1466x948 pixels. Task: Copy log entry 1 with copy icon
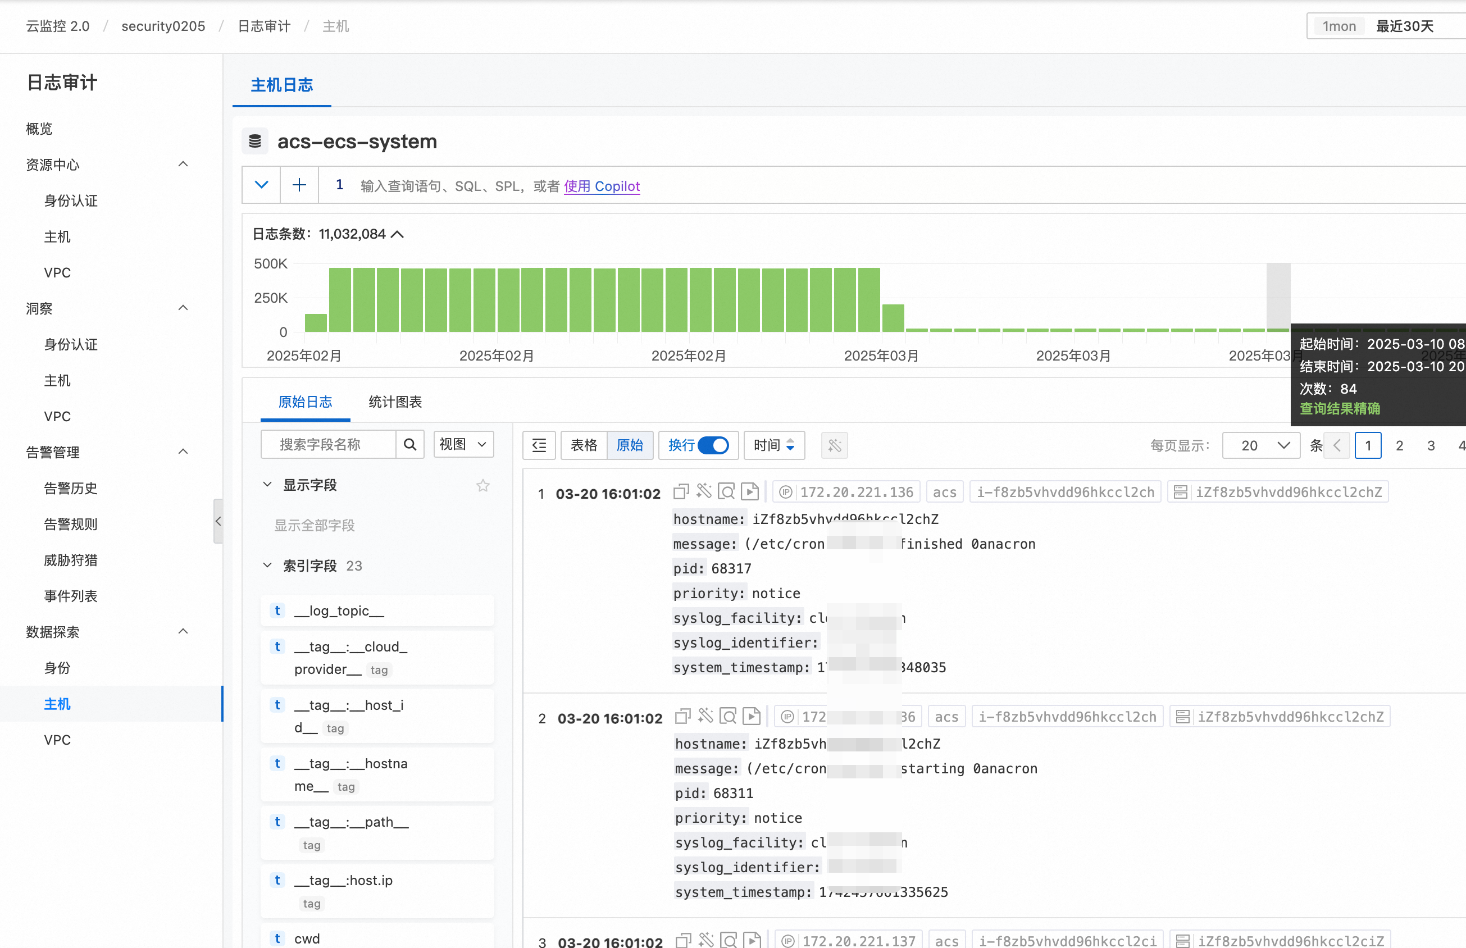(681, 492)
